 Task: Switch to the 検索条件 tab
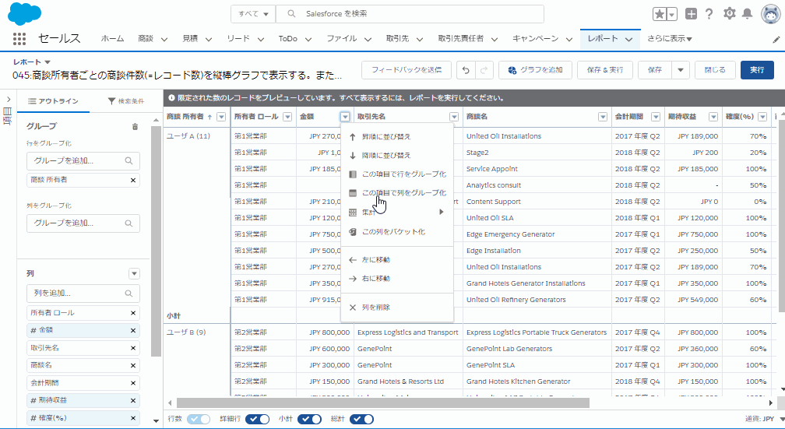(x=125, y=101)
